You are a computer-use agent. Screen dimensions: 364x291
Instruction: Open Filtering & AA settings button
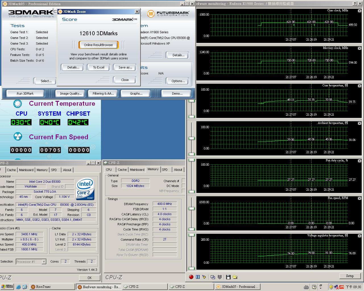click(x=103, y=93)
